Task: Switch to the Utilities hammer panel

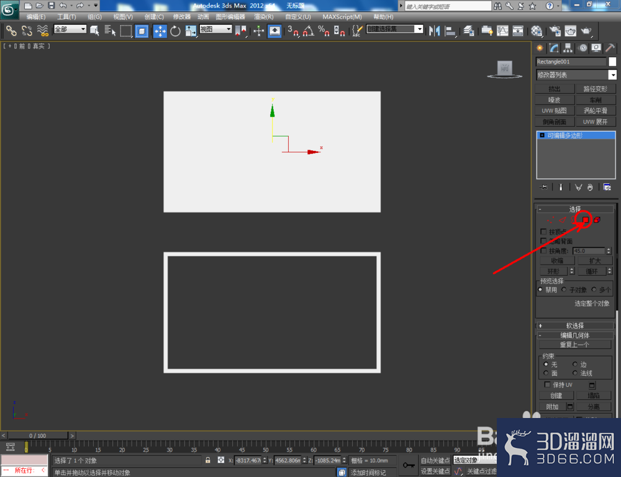Action: (x=610, y=48)
